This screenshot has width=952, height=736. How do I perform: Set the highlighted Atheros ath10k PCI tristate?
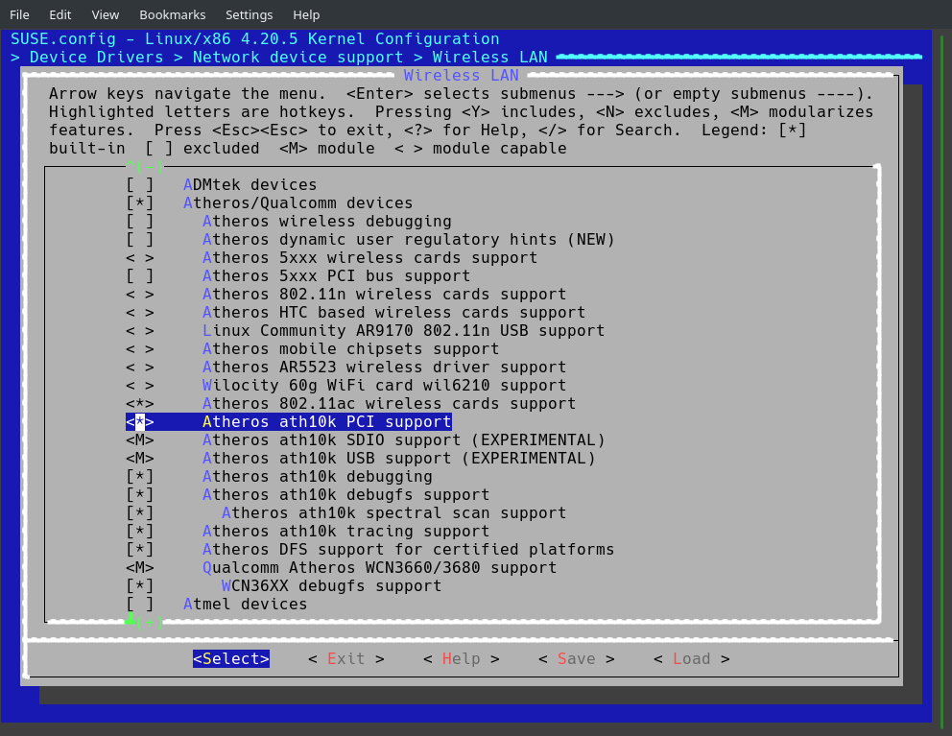[x=140, y=421]
